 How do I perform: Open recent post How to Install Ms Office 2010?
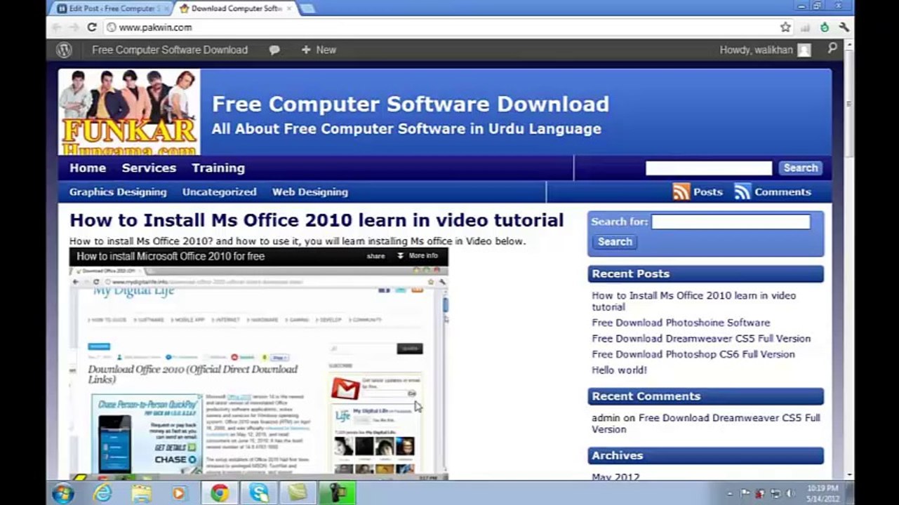pos(693,301)
